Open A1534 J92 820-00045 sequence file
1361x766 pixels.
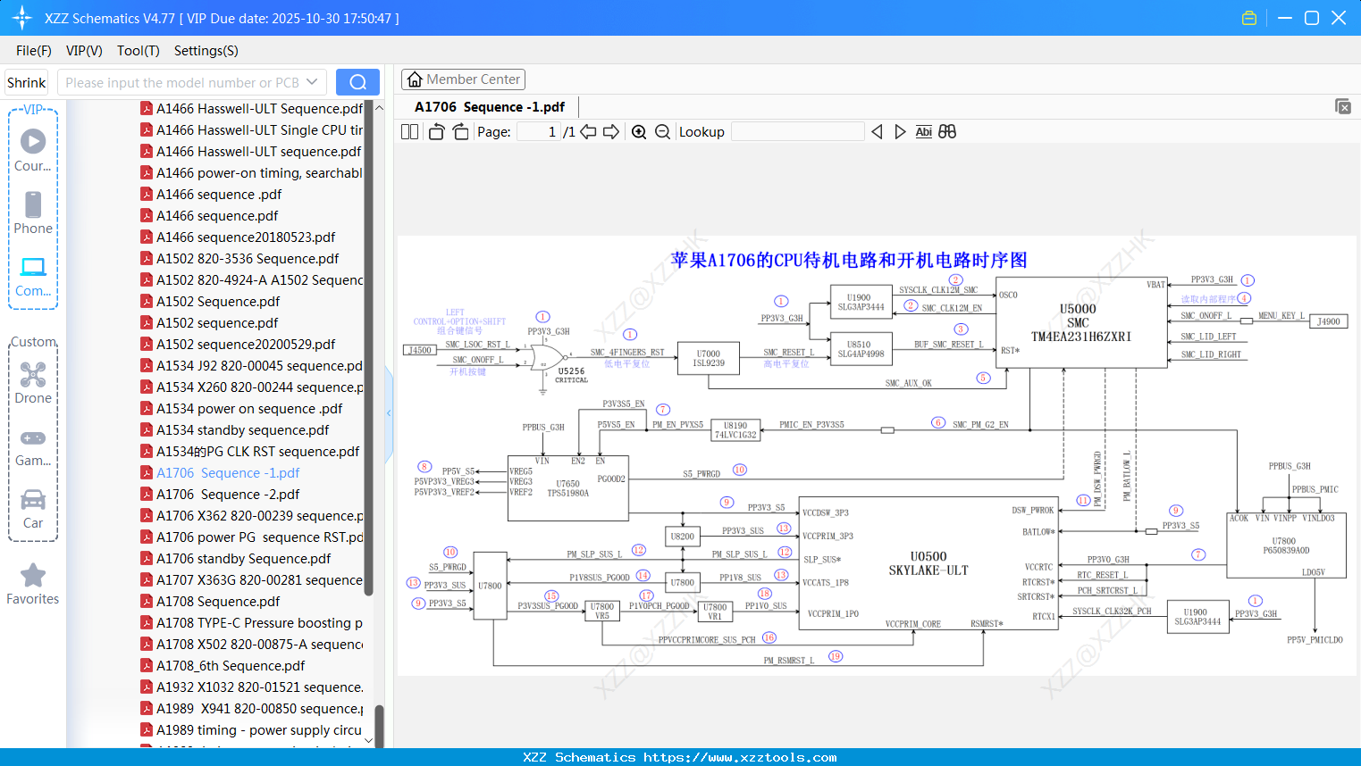(252, 366)
